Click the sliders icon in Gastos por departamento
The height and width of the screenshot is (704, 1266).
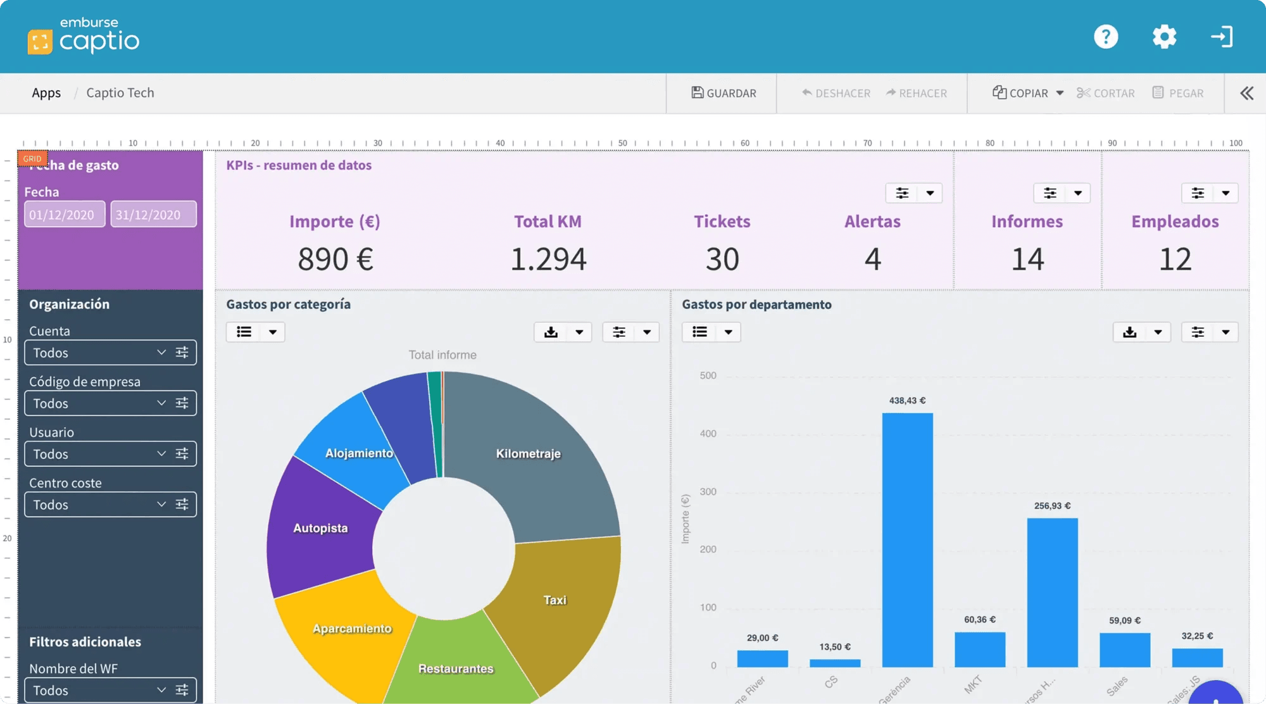(x=1198, y=332)
